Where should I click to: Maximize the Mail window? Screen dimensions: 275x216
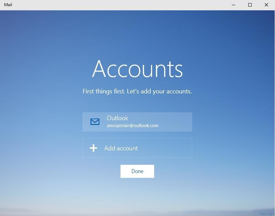(250, 5)
